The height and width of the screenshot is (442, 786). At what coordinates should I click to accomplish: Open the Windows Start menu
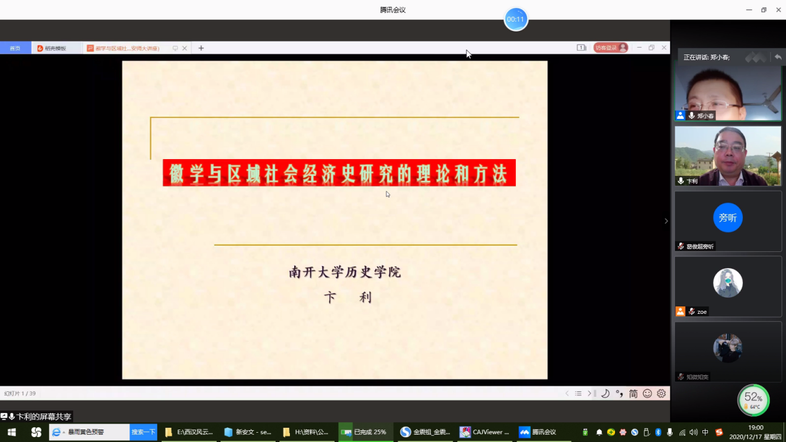[11, 432]
